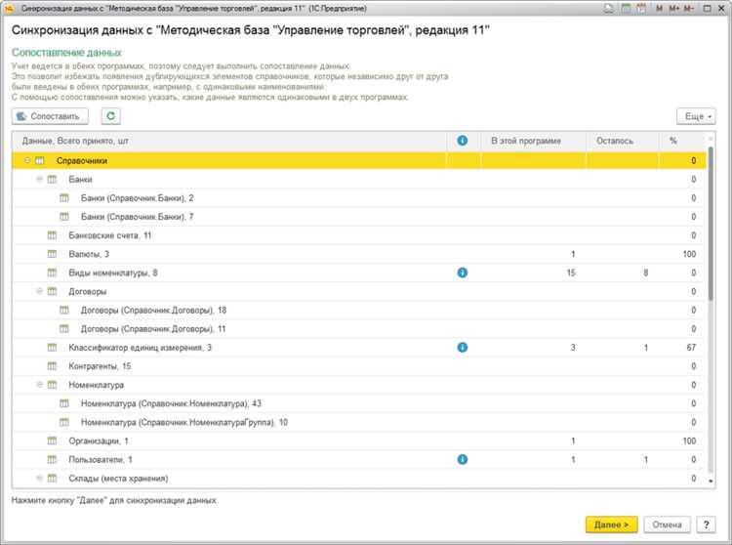Click table icon of Справочники row

(x=40, y=160)
